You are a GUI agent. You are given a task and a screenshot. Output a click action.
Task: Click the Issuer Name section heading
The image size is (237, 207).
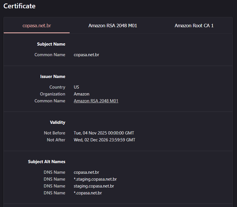53,77
